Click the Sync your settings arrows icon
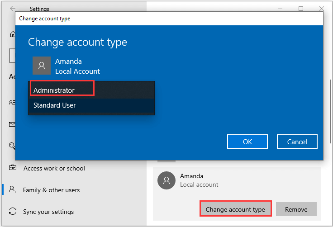This screenshot has height=227, width=333. pos(13,212)
